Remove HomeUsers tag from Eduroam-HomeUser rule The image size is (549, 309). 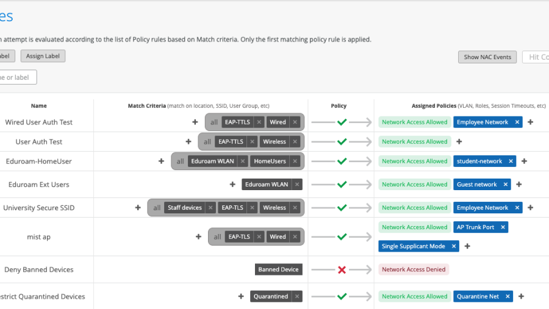295,161
